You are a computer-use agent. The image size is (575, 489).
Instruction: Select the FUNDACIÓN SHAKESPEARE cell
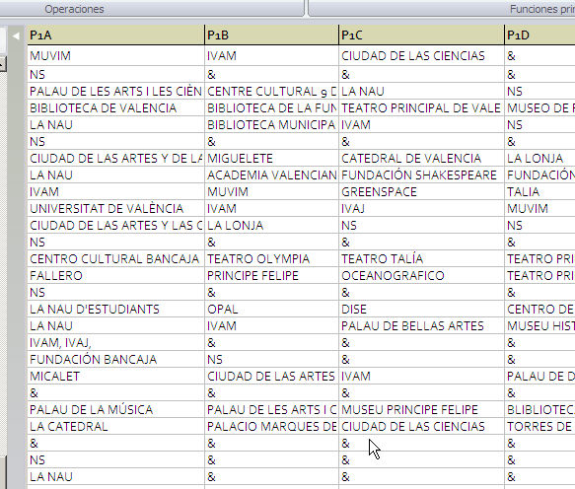(422, 175)
